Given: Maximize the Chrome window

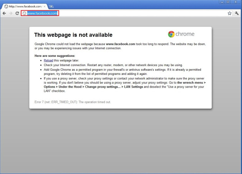Looking at the screenshot, I should [x=228, y=2].
